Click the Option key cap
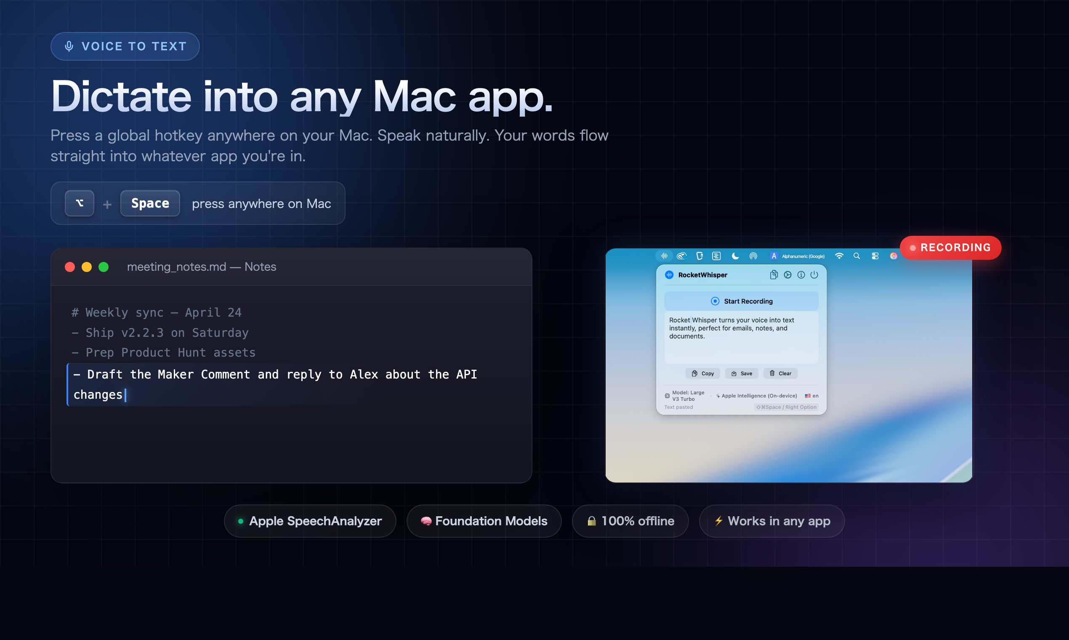This screenshot has width=1069, height=640. tap(79, 203)
